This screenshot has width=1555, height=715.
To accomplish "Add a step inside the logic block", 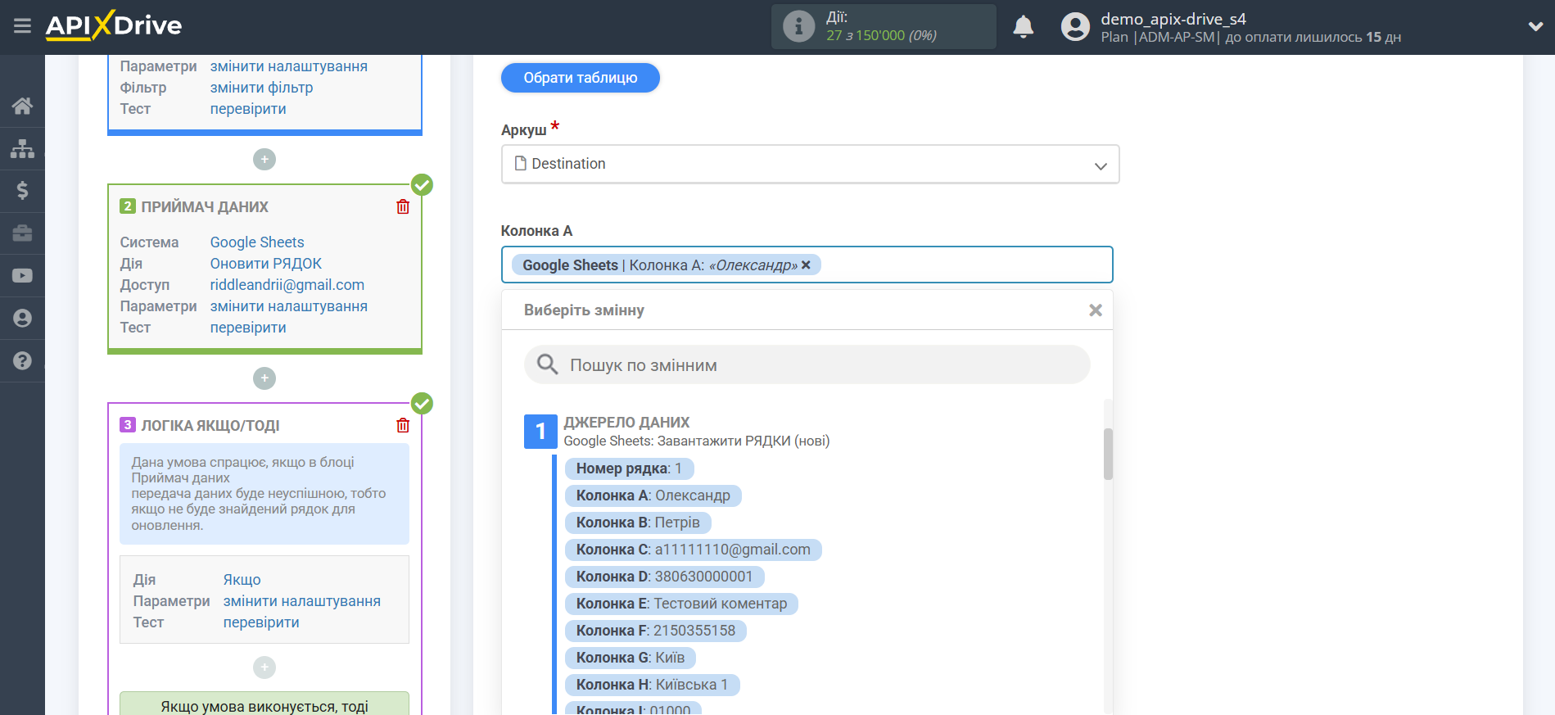I will [264, 667].
